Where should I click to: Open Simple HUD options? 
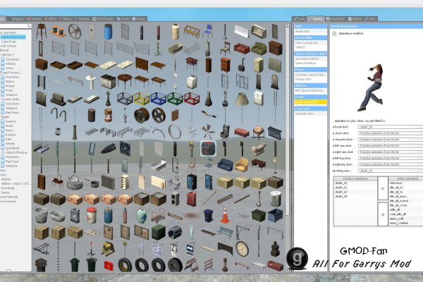[x=310, y=31]
